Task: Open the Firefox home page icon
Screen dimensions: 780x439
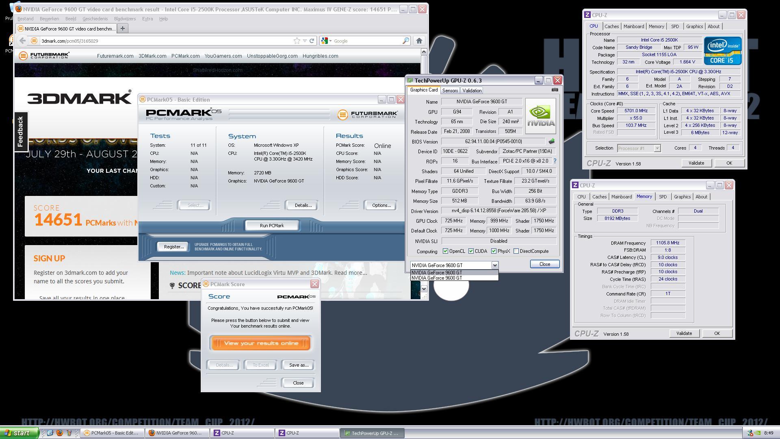Action: coord(419,41)
